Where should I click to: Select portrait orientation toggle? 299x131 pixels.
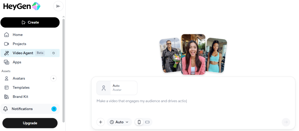tap(139, 122)
